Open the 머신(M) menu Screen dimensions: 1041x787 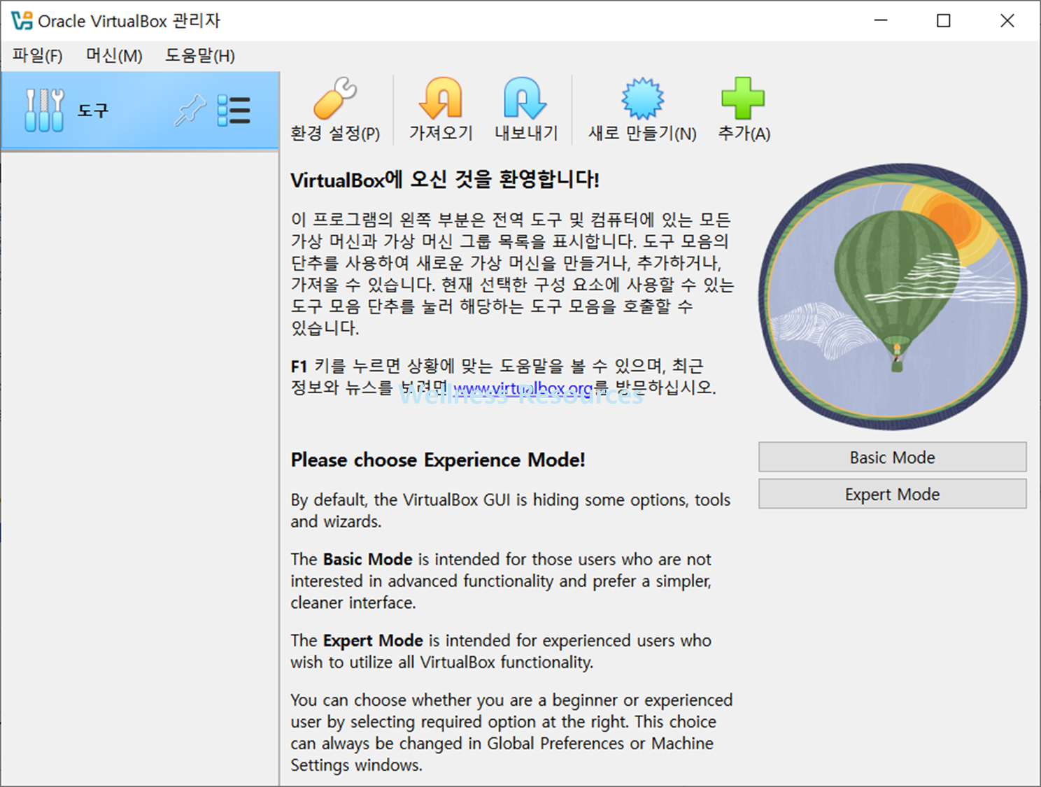pyautogui.click(x=114, y=56)
